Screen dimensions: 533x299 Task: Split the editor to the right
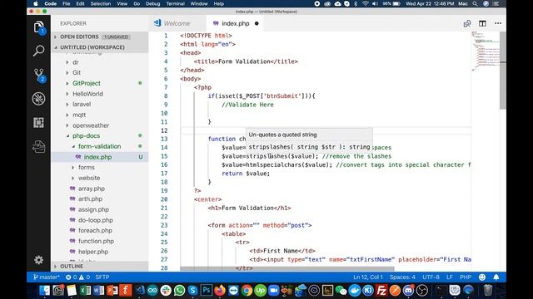pos(482,23)
